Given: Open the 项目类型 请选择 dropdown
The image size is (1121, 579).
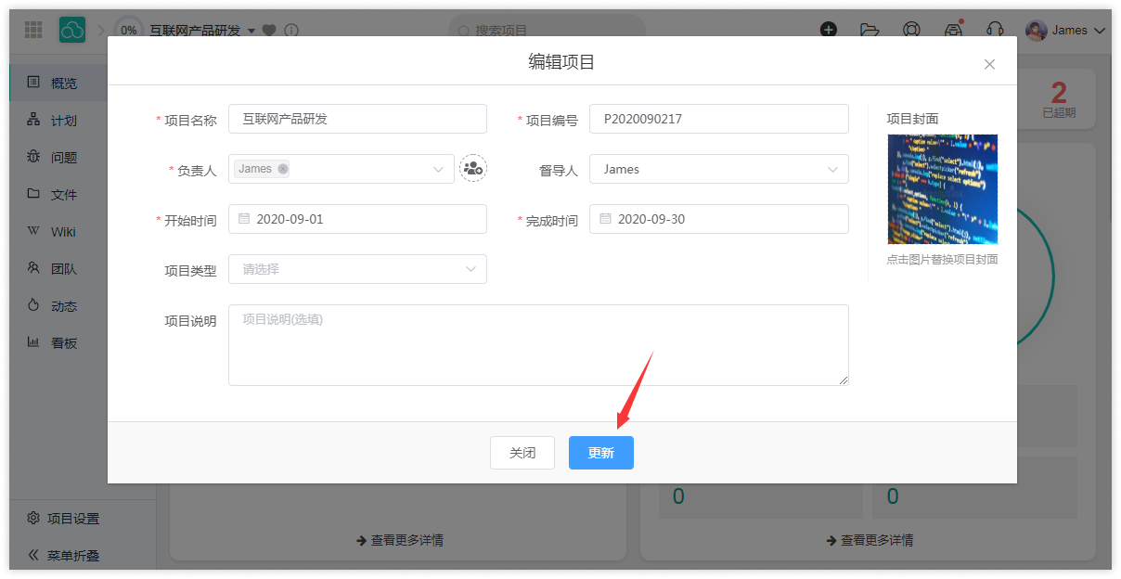Looking at the screenshot, I should click(357, 269).
